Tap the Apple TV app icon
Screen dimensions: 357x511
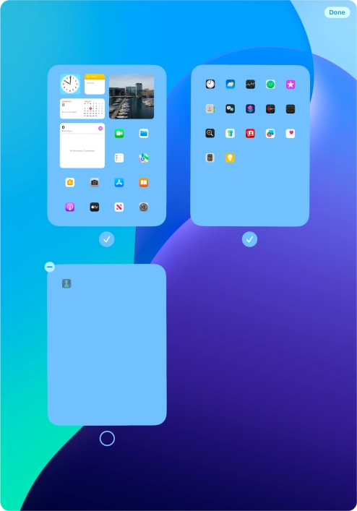coord(95,207)
